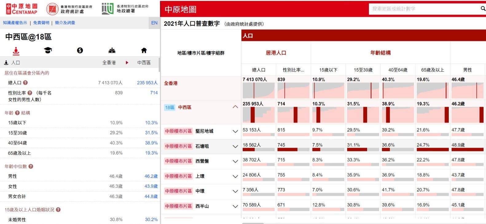This screenshot has width=486, height=224.
Task: Click help icon beside 年齡中位數
Action: [31, 166]
